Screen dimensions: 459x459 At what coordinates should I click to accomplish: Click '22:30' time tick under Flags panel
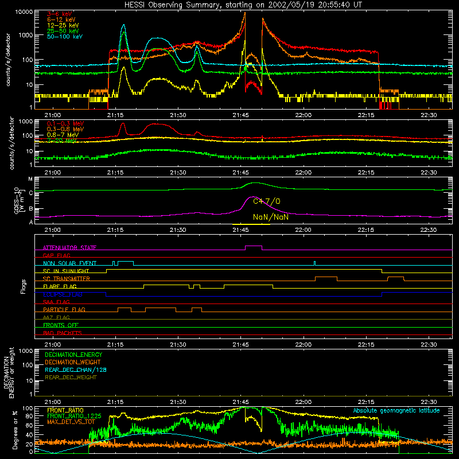coord(429,345)
